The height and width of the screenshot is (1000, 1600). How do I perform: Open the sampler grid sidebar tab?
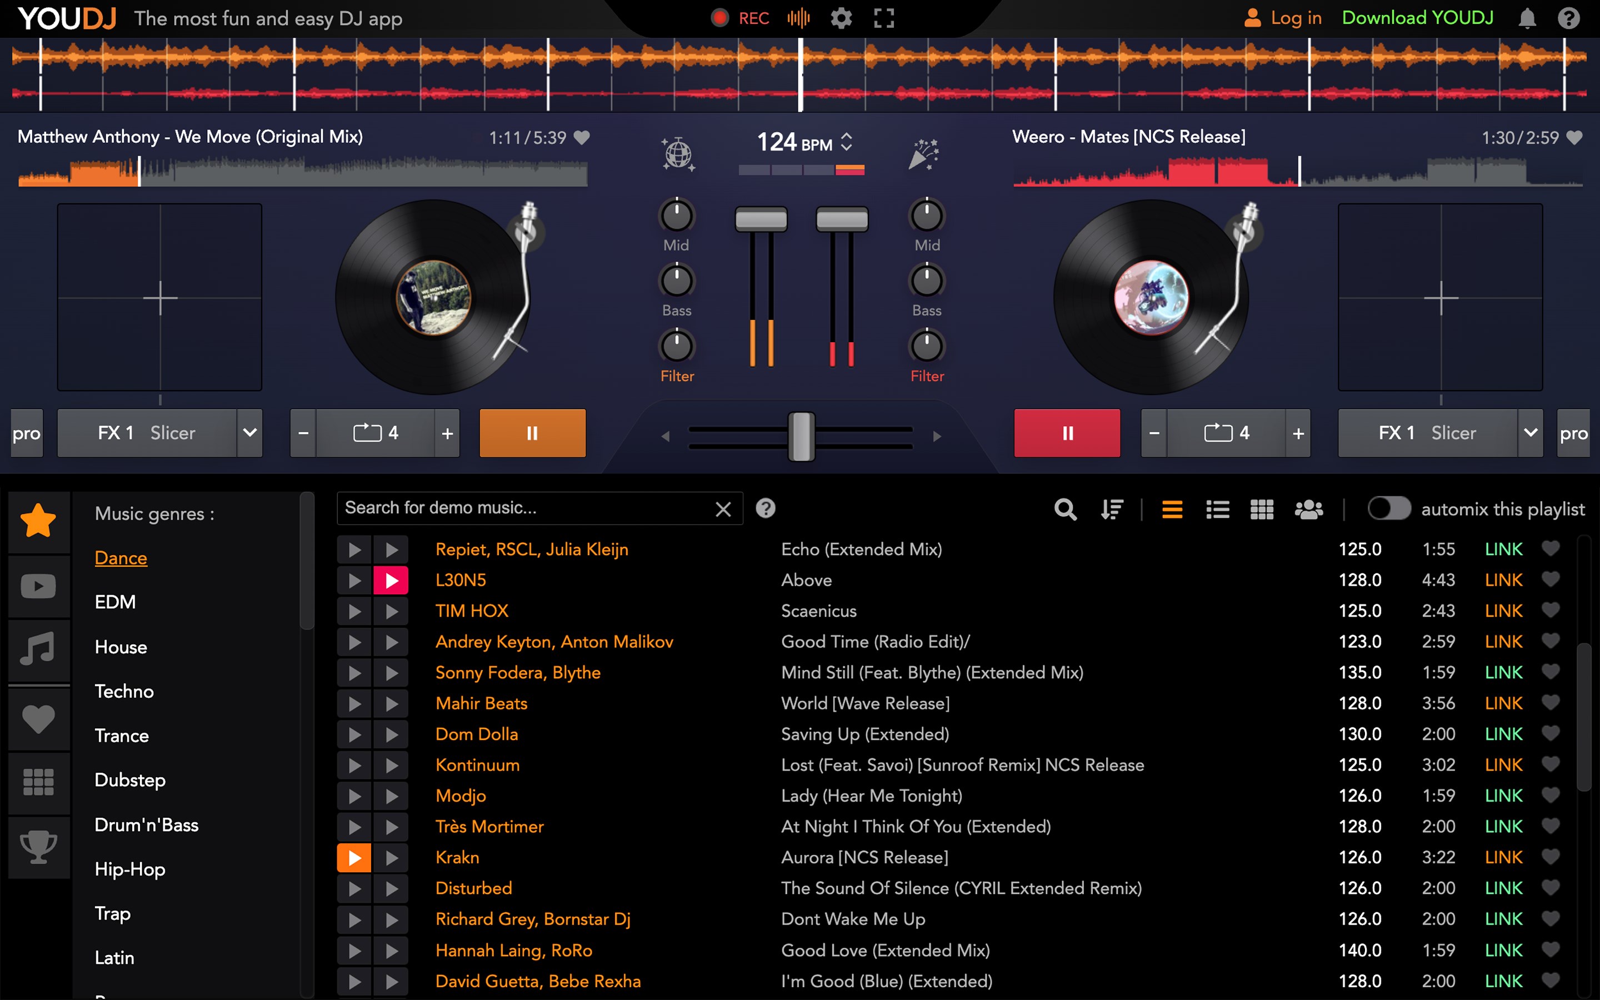click(x=38, y=782)
